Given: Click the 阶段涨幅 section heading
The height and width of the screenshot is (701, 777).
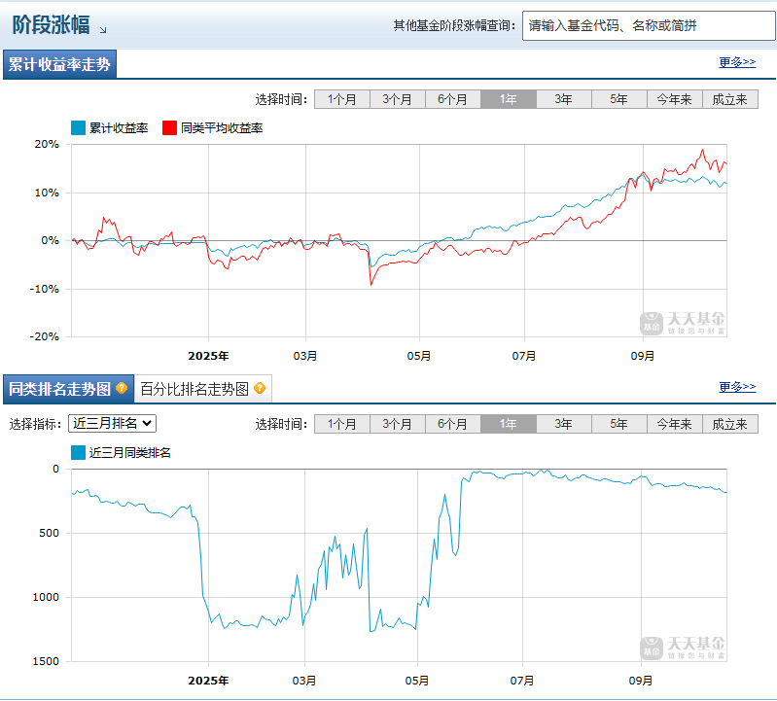Looking at the screenshot, I should [x=51, y=24].
